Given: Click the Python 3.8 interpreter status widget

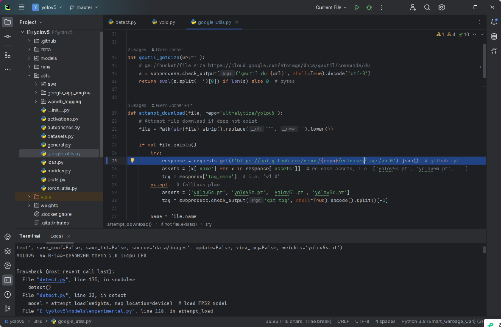Looking at the screenshot, I should click(x=442, y=321).
